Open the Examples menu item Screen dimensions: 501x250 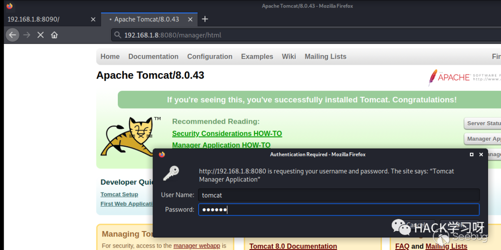(257, 56)
